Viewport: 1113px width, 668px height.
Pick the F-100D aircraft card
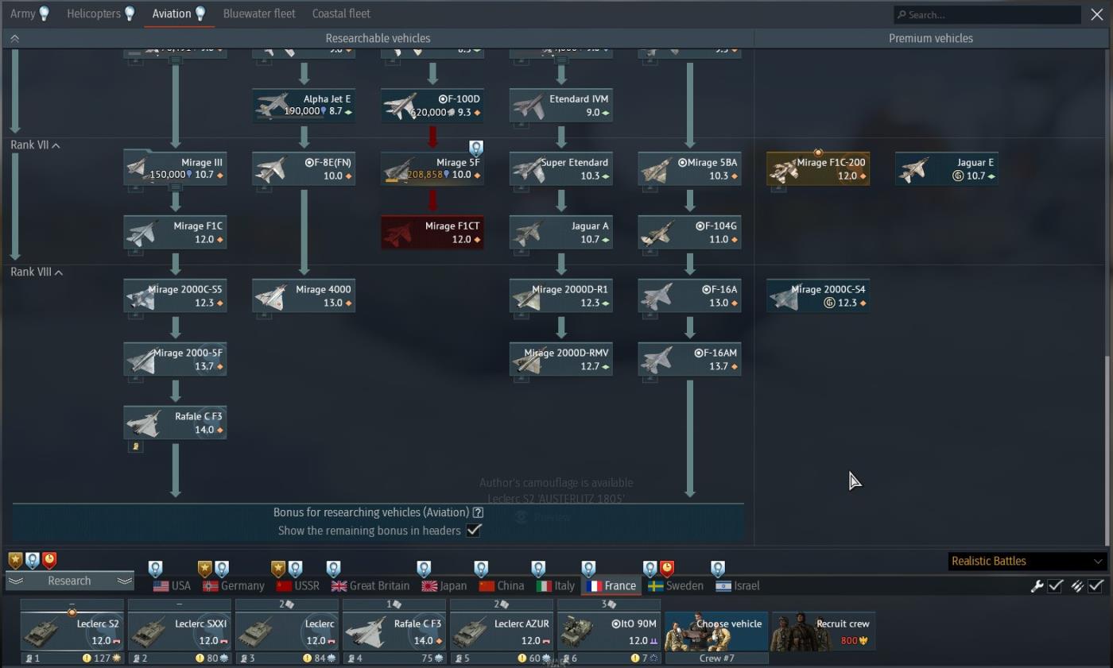pos(432,105)
